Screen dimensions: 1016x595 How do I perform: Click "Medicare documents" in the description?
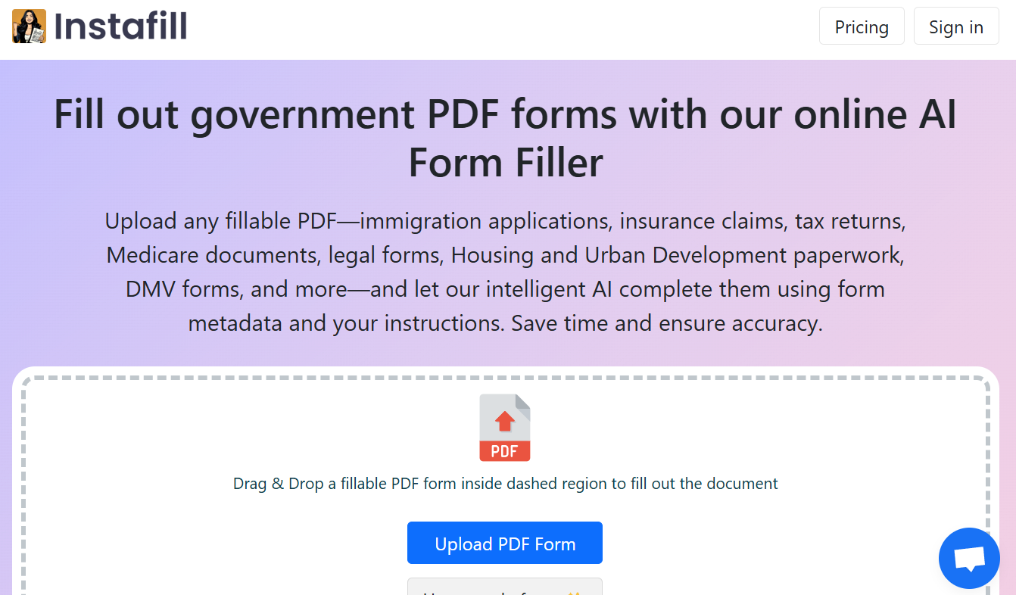click(212, 256)
